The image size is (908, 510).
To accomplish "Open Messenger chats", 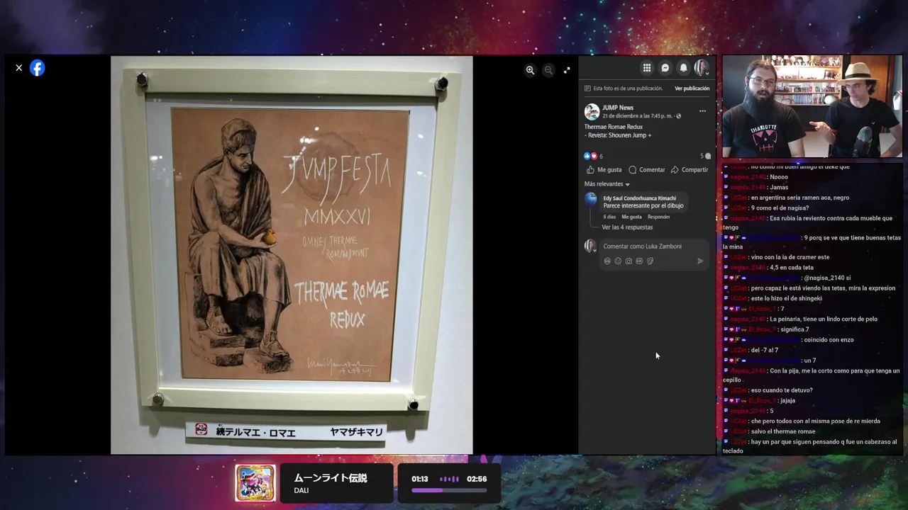I will pyautogui.click(x=665, y=68).
